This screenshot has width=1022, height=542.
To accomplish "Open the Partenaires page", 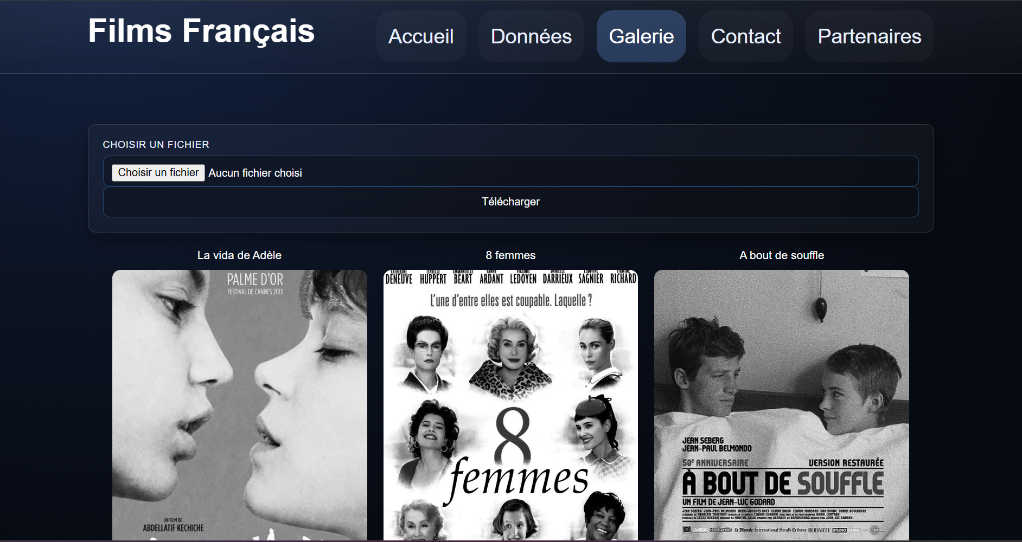I will (x=868, y=36).
